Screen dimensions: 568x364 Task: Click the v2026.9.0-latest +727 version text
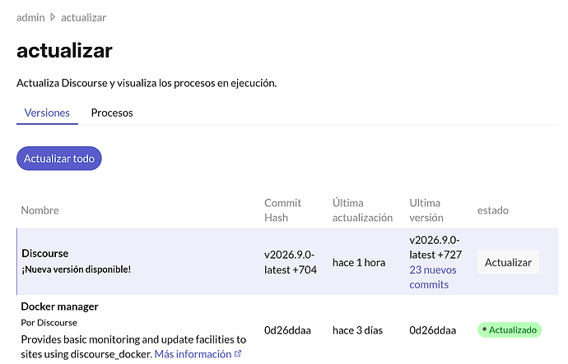[435, 247]
